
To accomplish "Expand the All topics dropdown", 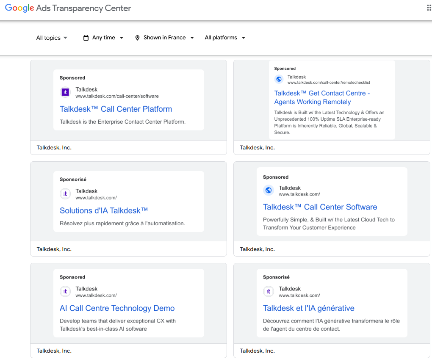I will tap(52, 38).
